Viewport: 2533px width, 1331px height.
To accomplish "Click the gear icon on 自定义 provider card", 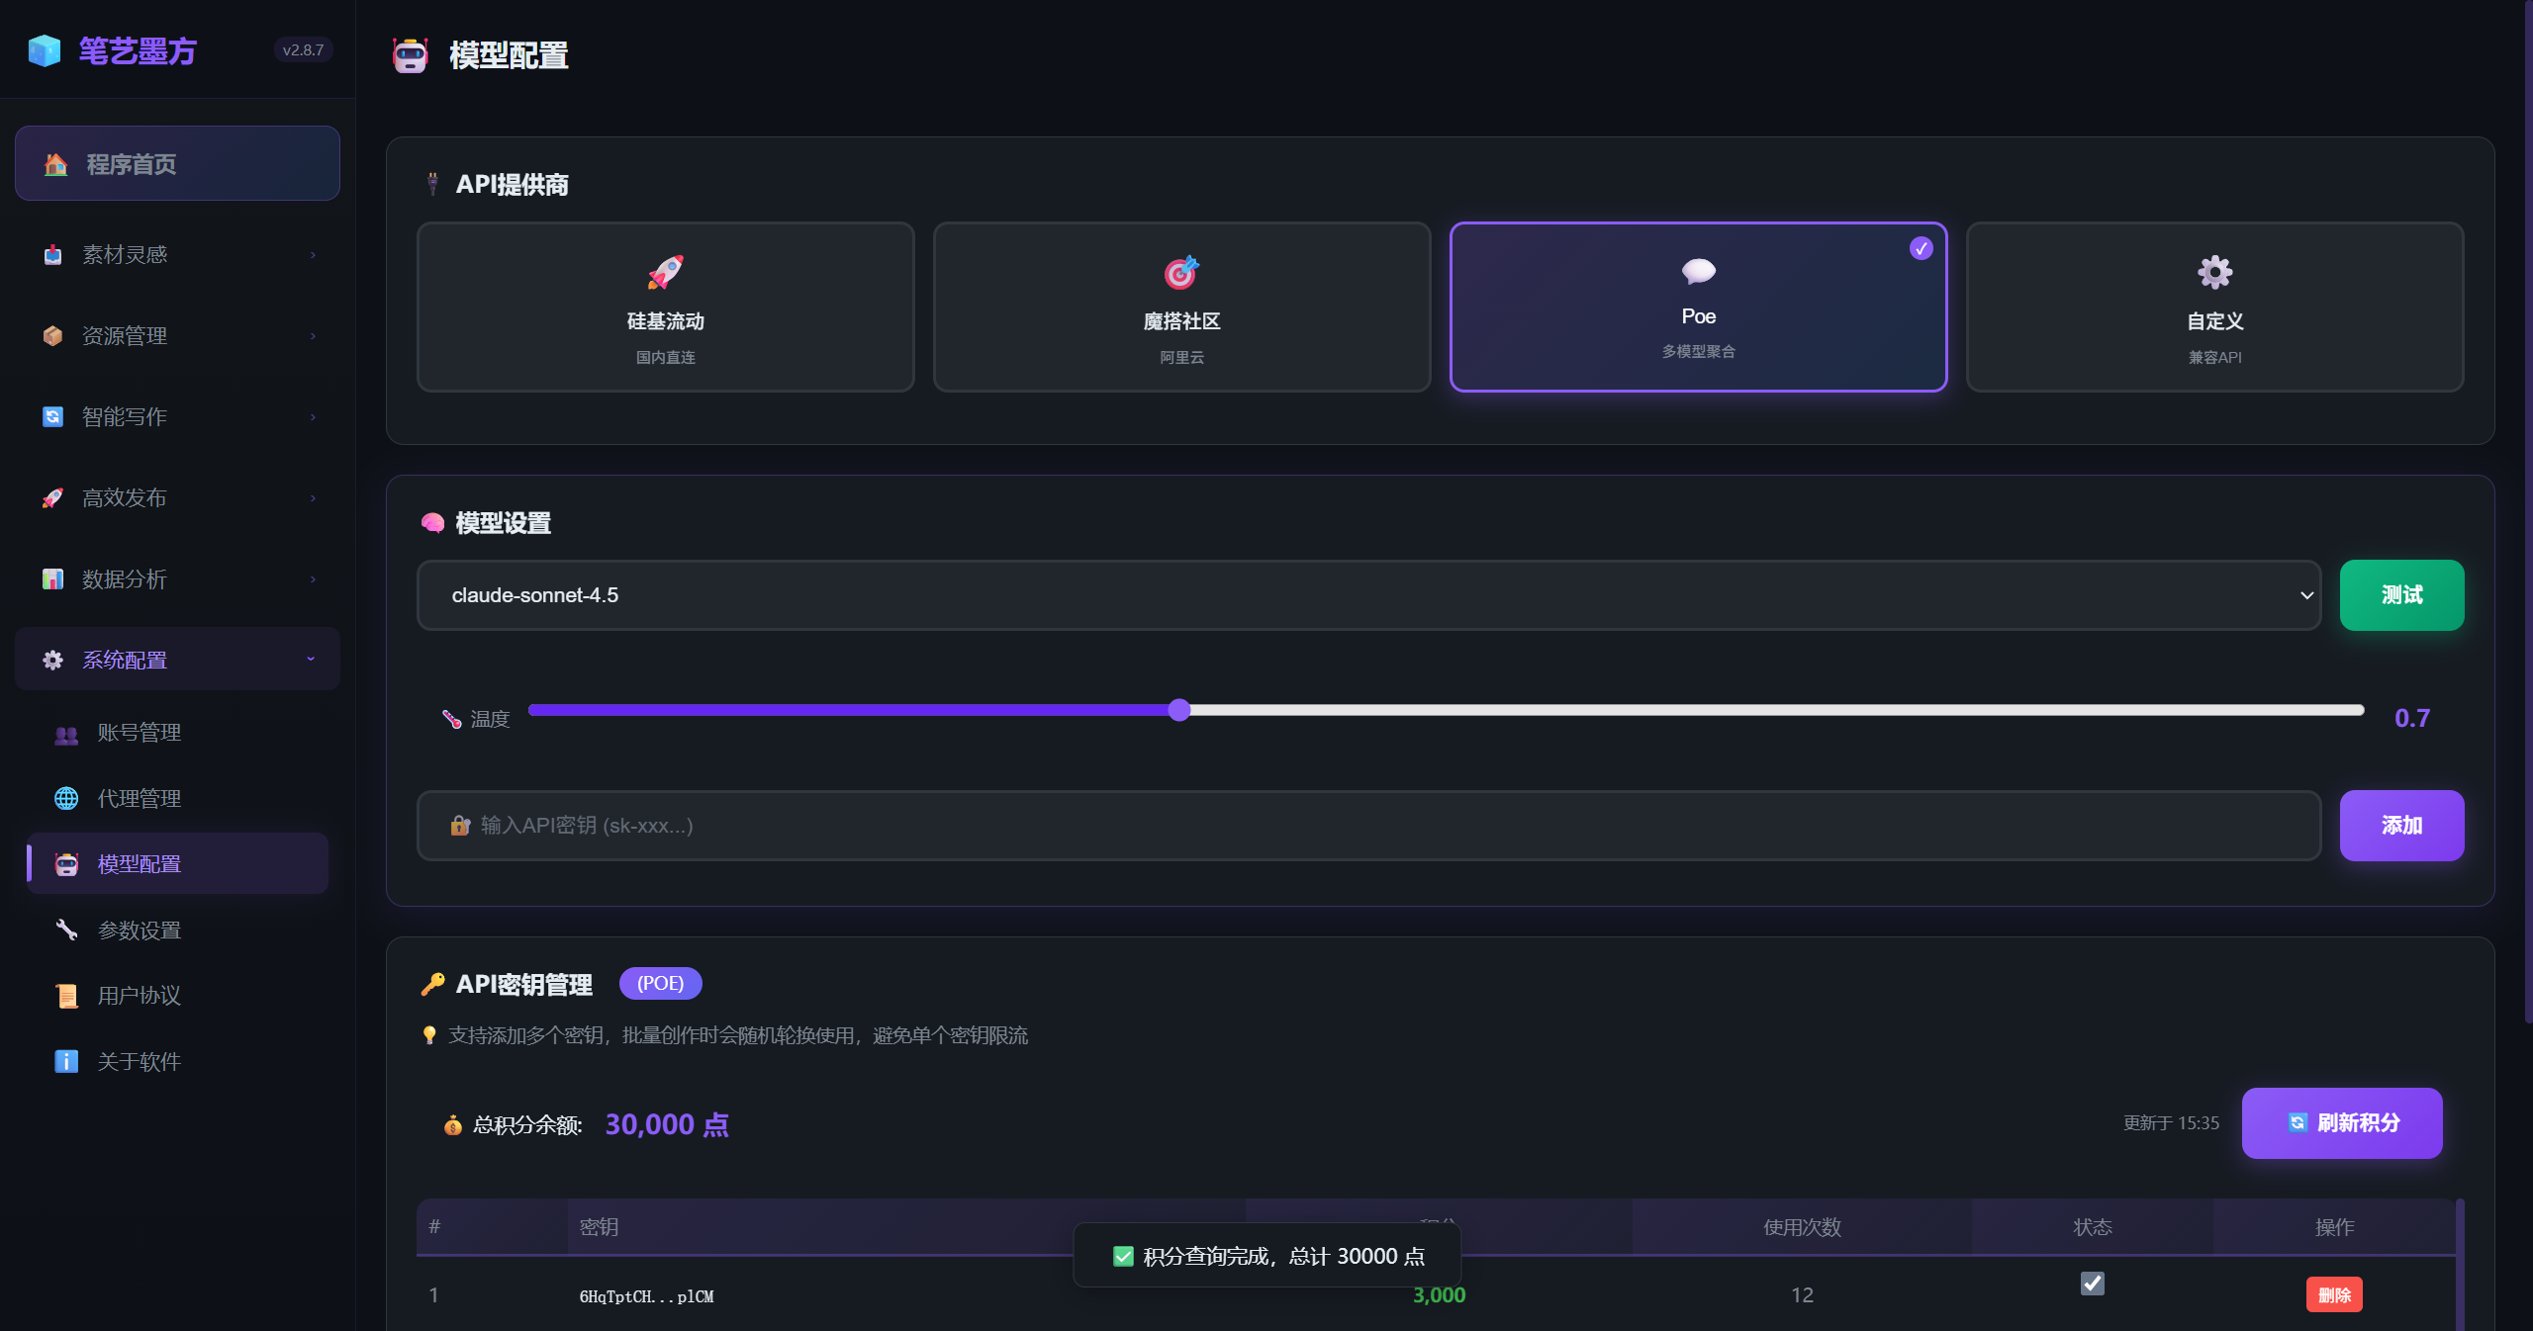I will [x=2214, y=272].
